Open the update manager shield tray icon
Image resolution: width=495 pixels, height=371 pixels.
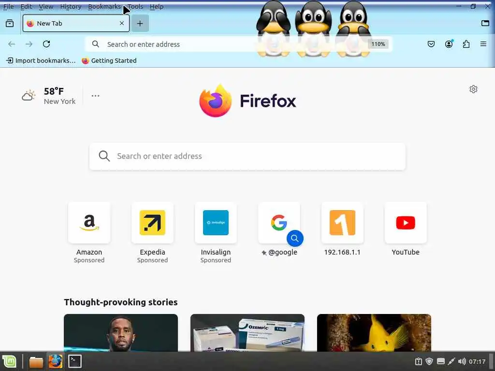coord(429,361)
